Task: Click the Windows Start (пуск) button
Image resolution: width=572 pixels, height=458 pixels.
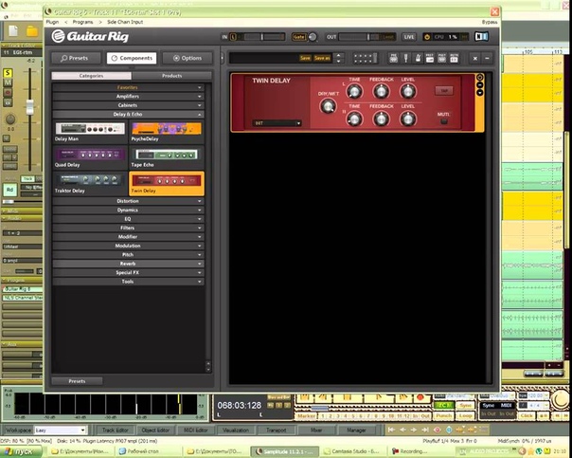Action: 20,451
